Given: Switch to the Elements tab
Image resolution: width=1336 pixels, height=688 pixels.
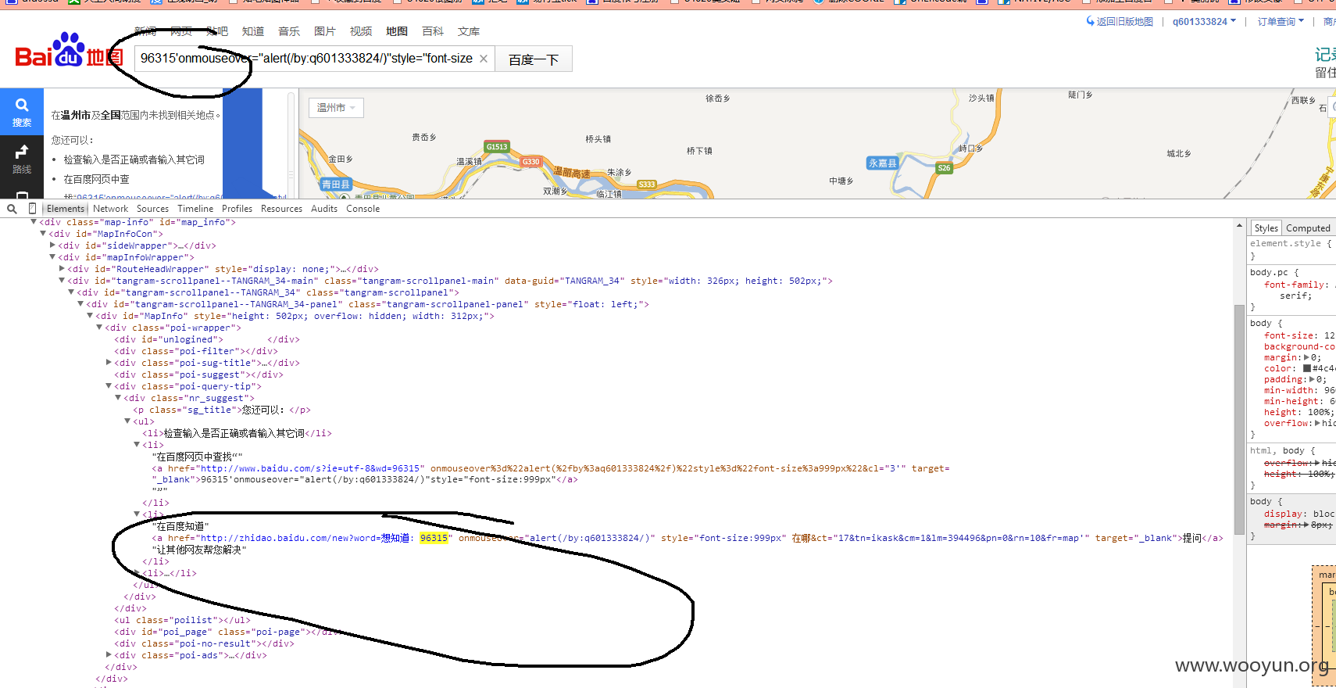Looking at the screenshot, I should (66, 209).
